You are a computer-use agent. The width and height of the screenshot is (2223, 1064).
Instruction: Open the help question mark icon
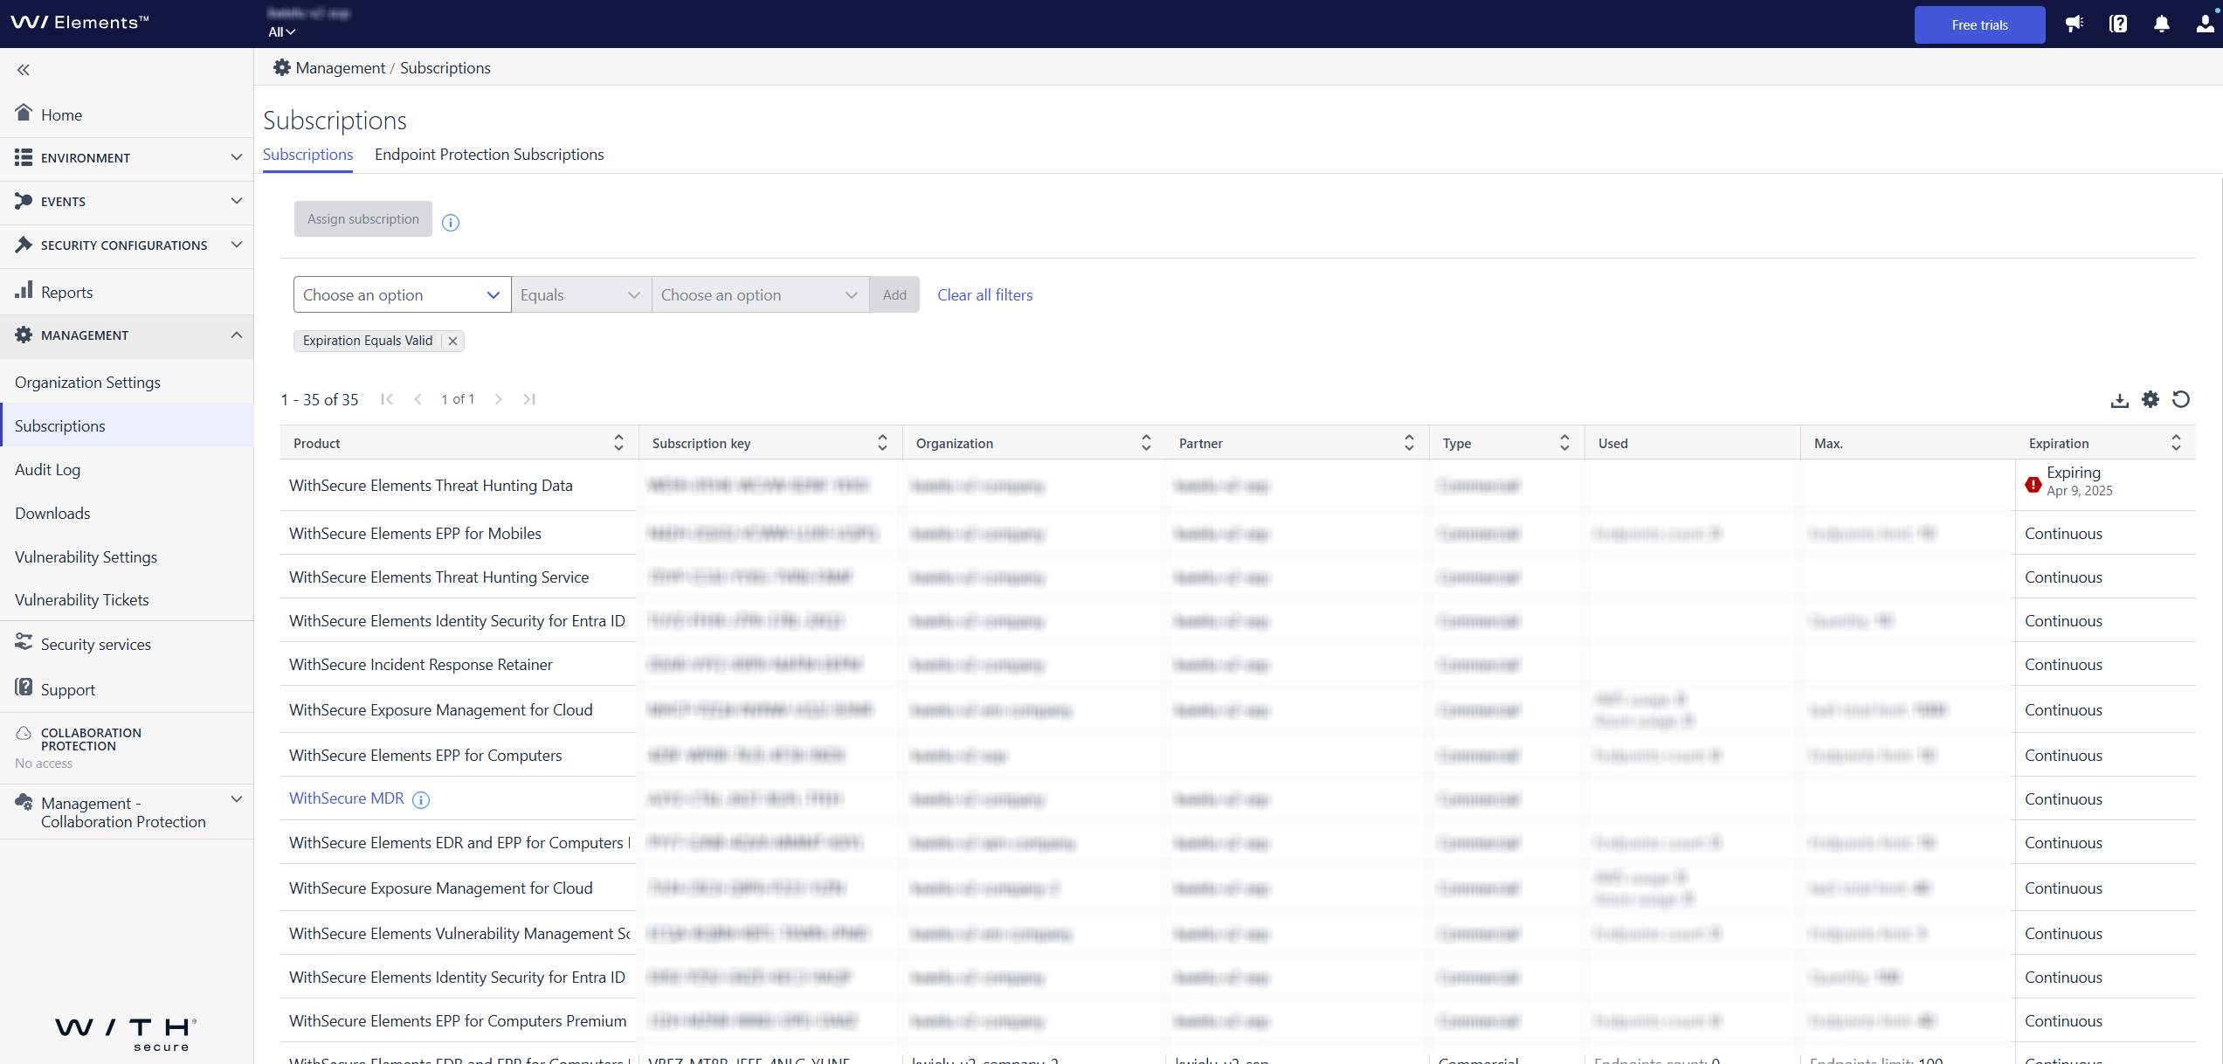pyautogui.click(x=2118, y=24)
